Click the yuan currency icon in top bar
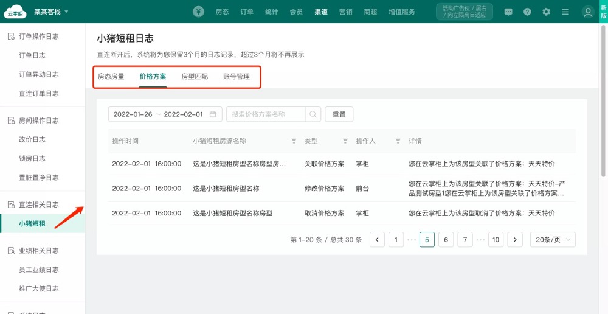Viewport: 608px width, 314px height. (x=198, y=12)
